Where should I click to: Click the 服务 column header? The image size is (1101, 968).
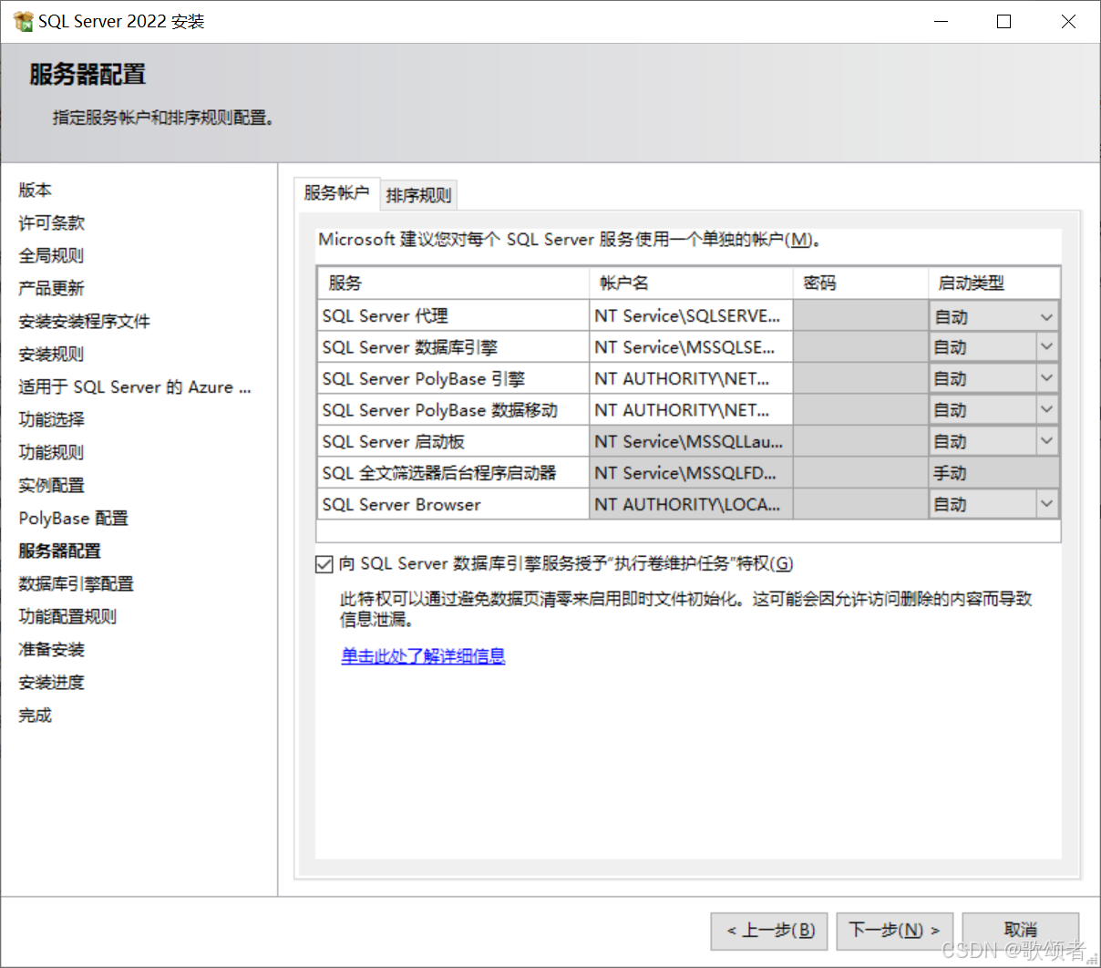(x=453, y=283)
